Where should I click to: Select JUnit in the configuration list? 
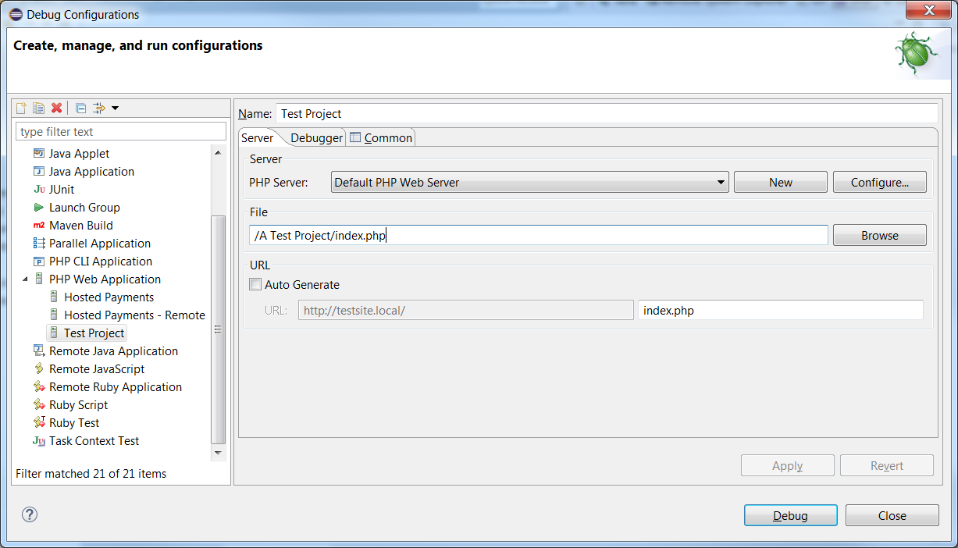click(62, 190)
